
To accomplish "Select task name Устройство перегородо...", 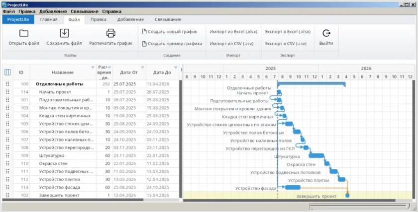I will 67,147.
